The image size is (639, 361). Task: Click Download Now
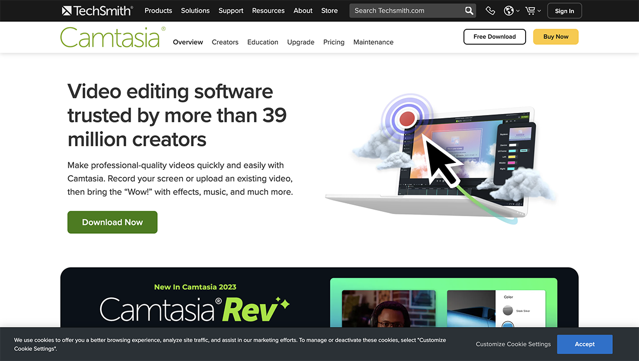[112, 222]
